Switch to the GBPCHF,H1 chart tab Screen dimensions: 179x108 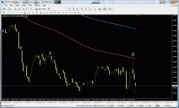7,102
